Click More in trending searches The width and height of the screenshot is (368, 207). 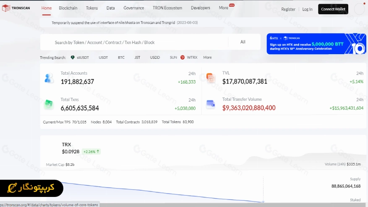[x=207, y=58]
